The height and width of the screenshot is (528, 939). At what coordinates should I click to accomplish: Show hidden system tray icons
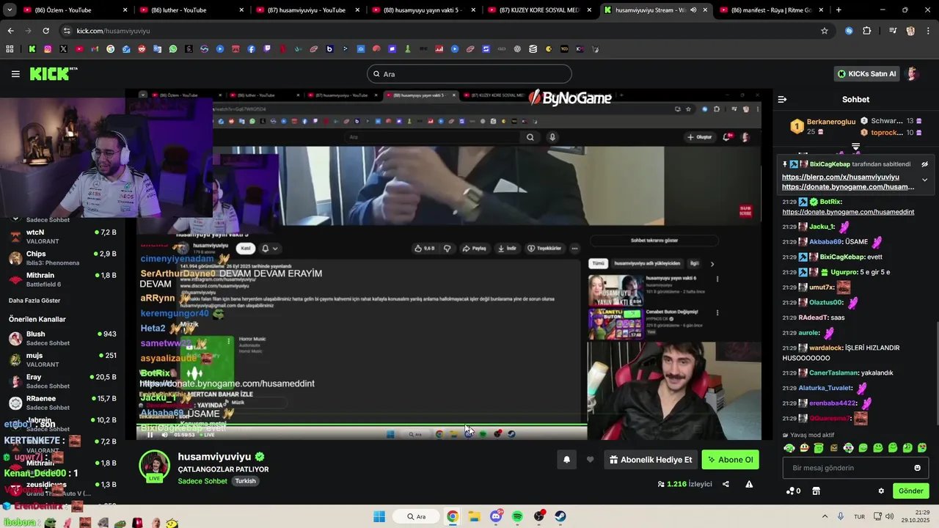825,516
